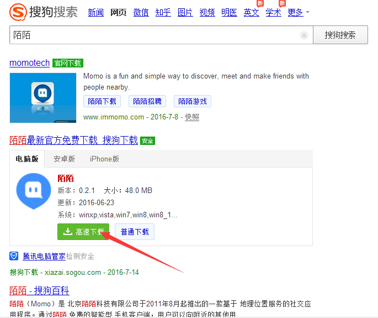Click the xiazai.sogou.com source text
Viewport: 378px width, 318px height.
coord(73,272)
